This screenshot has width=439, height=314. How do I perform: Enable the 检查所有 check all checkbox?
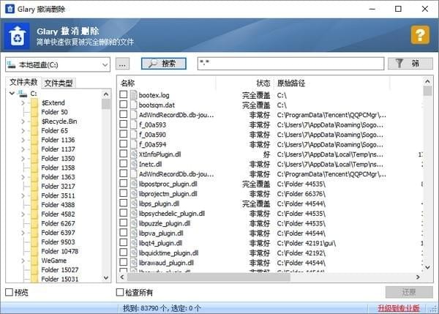120,292
